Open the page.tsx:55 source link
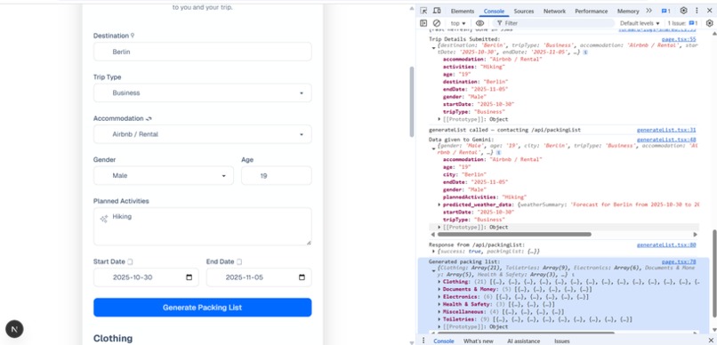 point(679,39)
